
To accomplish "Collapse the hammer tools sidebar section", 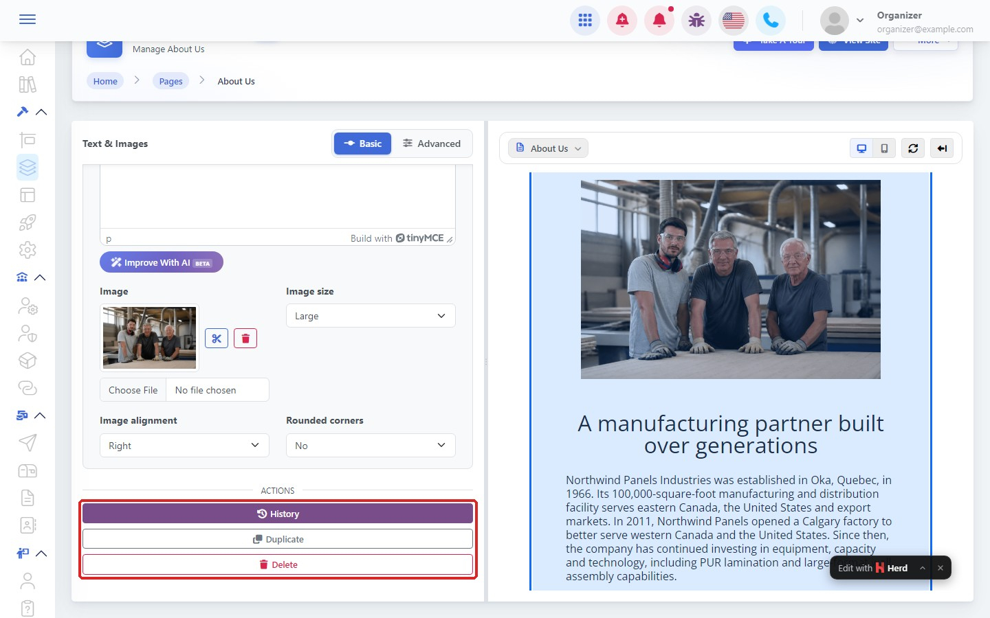I will 41,112.
